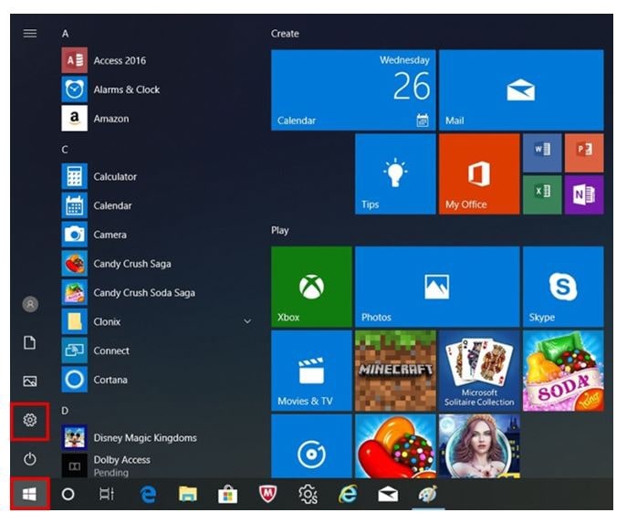Open Paint from taskbar
The width and height of the screenshot is (627, 523).
[x=428, y=494]
